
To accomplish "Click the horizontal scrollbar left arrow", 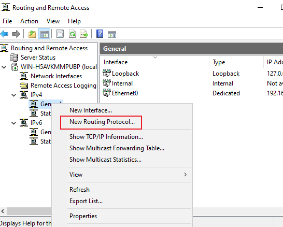I will click(x=3, y=211).
